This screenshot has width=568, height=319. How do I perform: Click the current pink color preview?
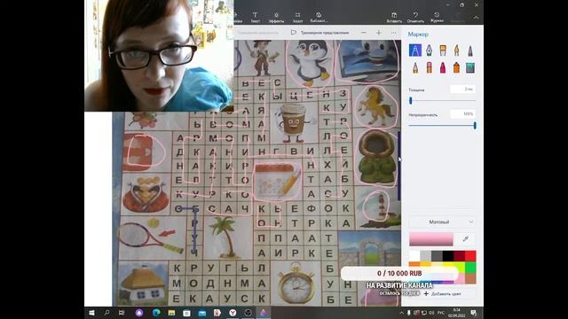pyautogui.click(x=431, y=239)
